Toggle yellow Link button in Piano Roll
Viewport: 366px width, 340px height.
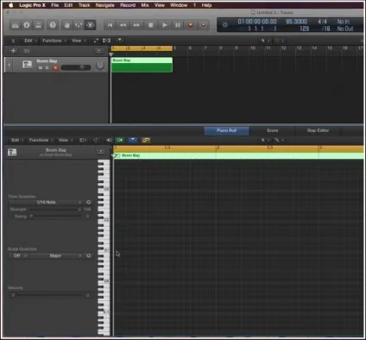[x=146, y=140]
